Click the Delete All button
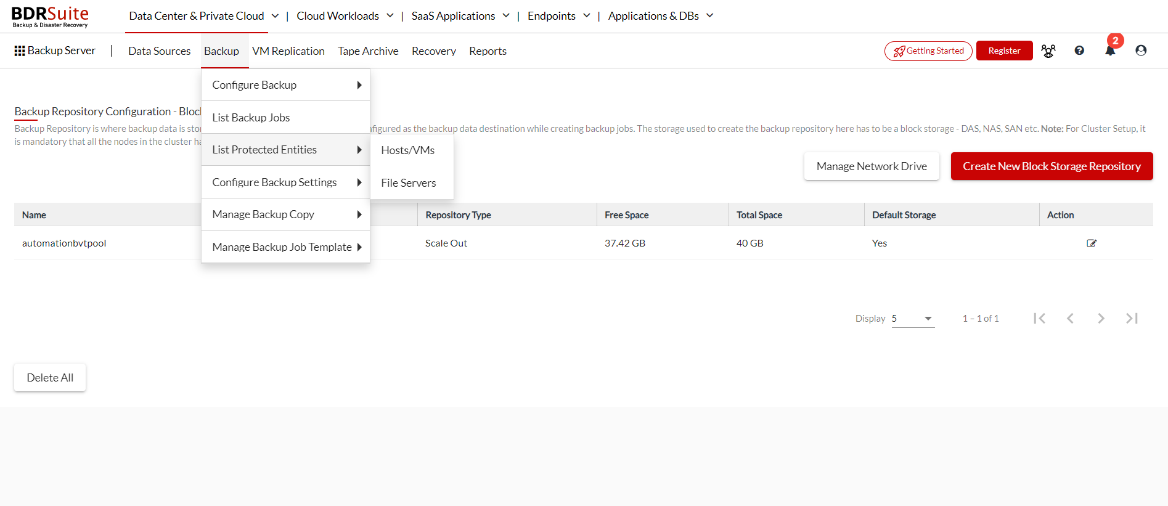 pyautogui.click(x=50, y=378)
